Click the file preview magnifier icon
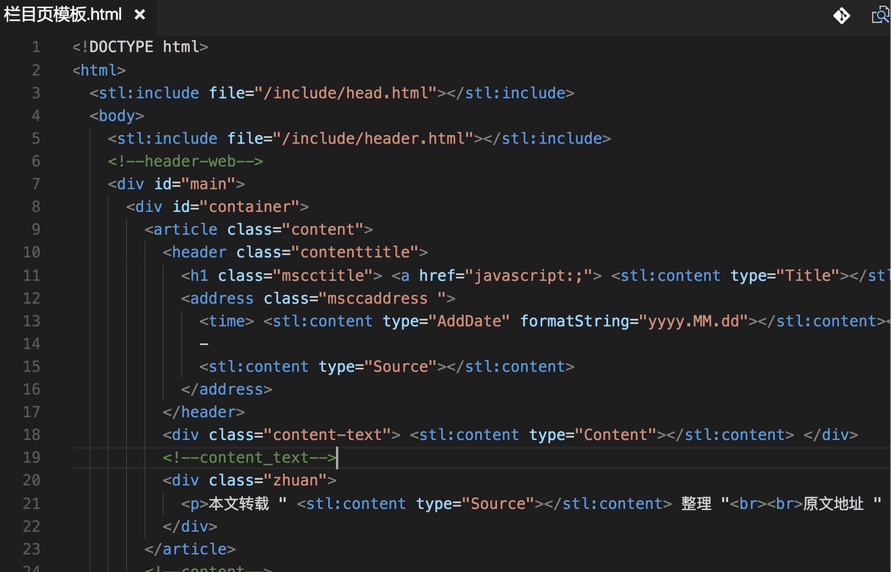This screenshot has width=891, height=572. click(x=879, y=15)
